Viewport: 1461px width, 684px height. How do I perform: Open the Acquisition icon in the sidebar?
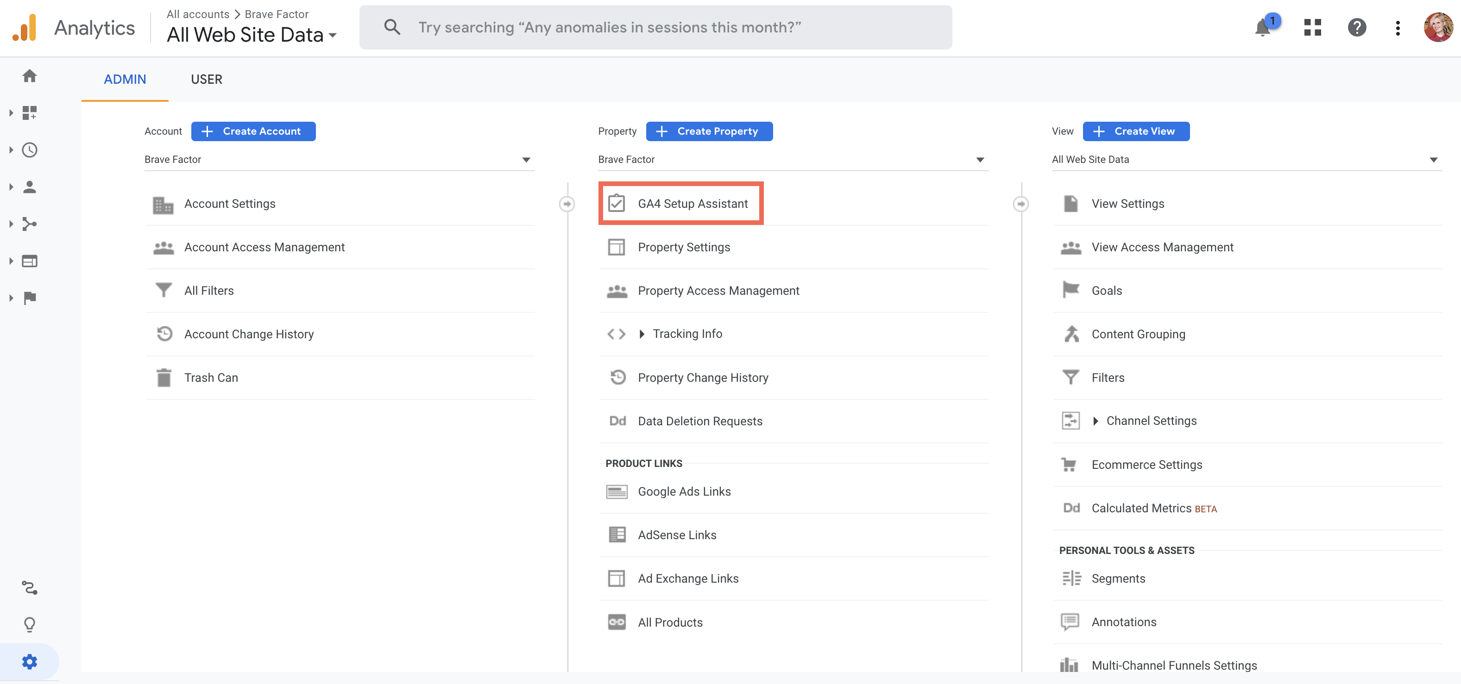30,224
